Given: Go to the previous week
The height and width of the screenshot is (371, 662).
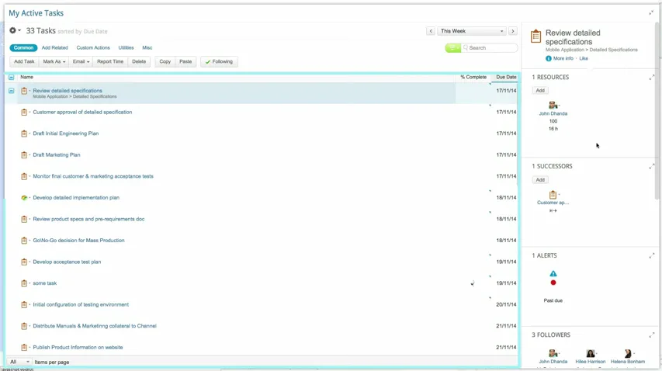Looking at the screenshot, I should tap(431, 31).
